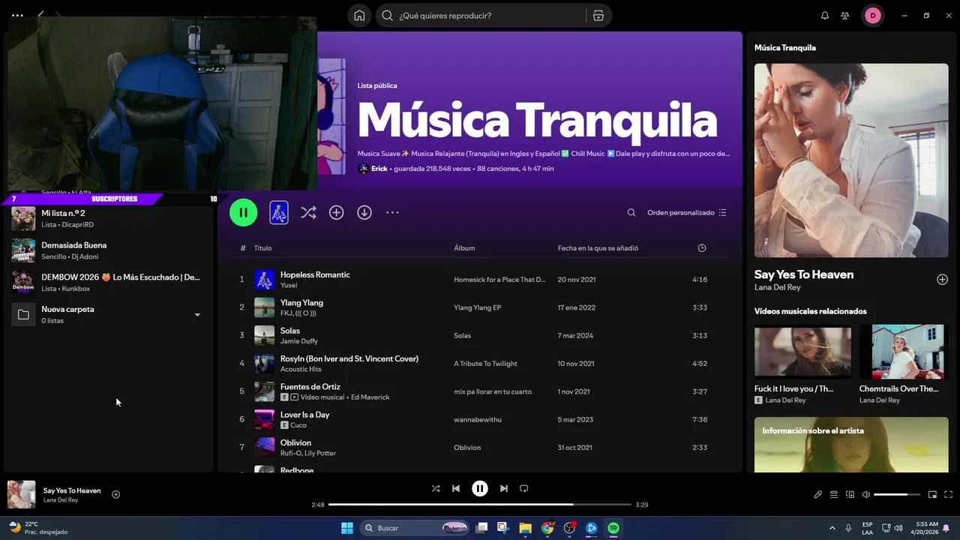
Task: Open Google Chrome from the taskbar
Action: [x=547, y=528]
